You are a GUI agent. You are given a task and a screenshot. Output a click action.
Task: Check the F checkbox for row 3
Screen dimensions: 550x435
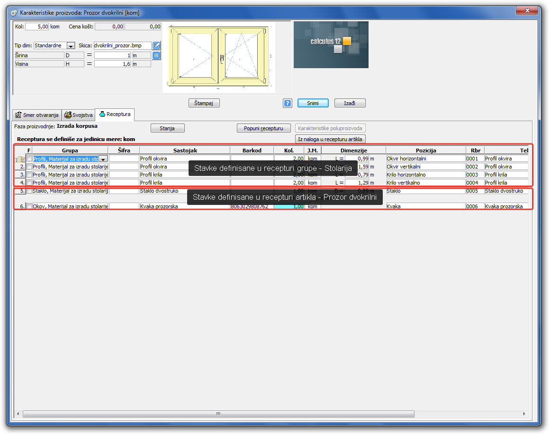(x=29, y=175)
